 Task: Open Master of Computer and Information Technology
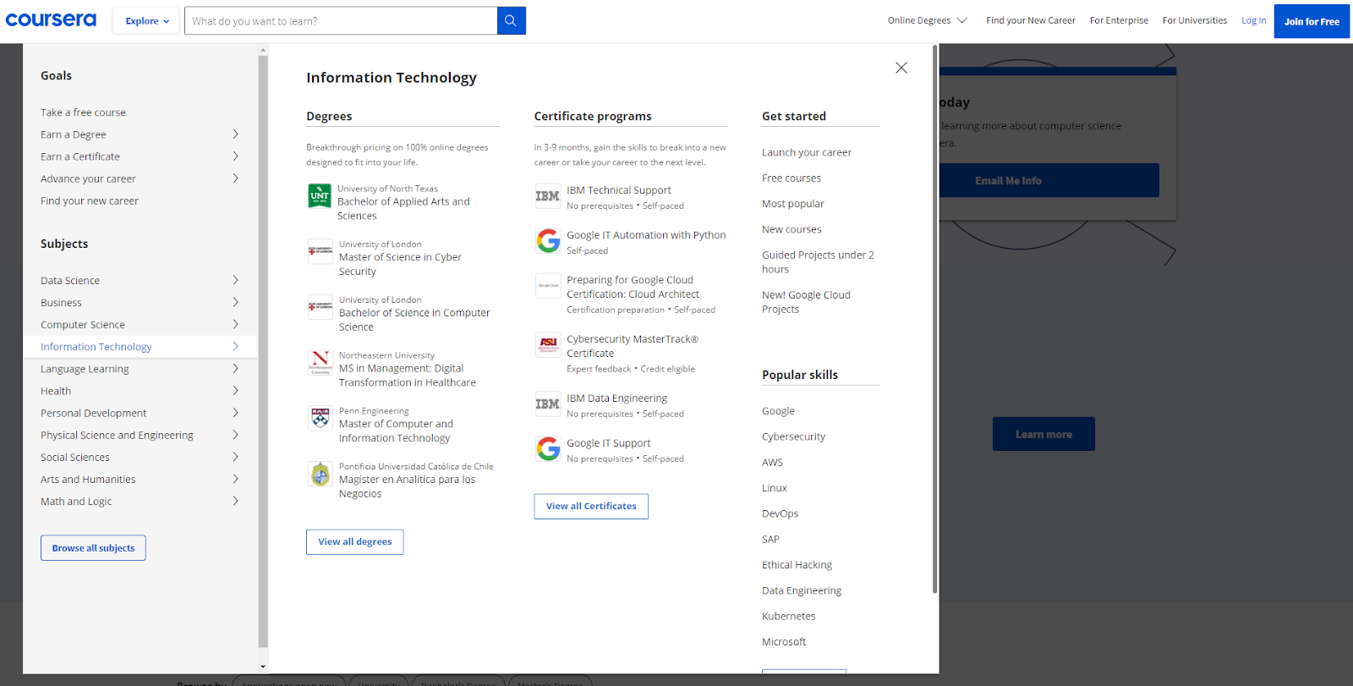pyautogui.click(x=396, y=431)
